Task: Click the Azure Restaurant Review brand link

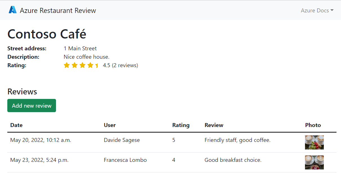Action: (x=58, y=10)
